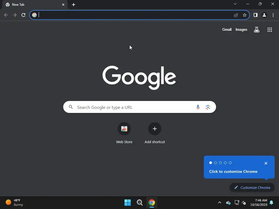Open the Images link
Image resolution: width=279 pixels, height=209 pixels.
pos(241,29)
